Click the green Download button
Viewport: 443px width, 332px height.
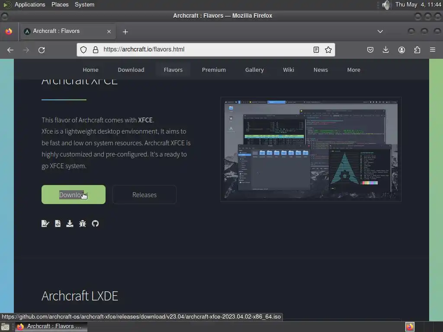coord(74,195)
